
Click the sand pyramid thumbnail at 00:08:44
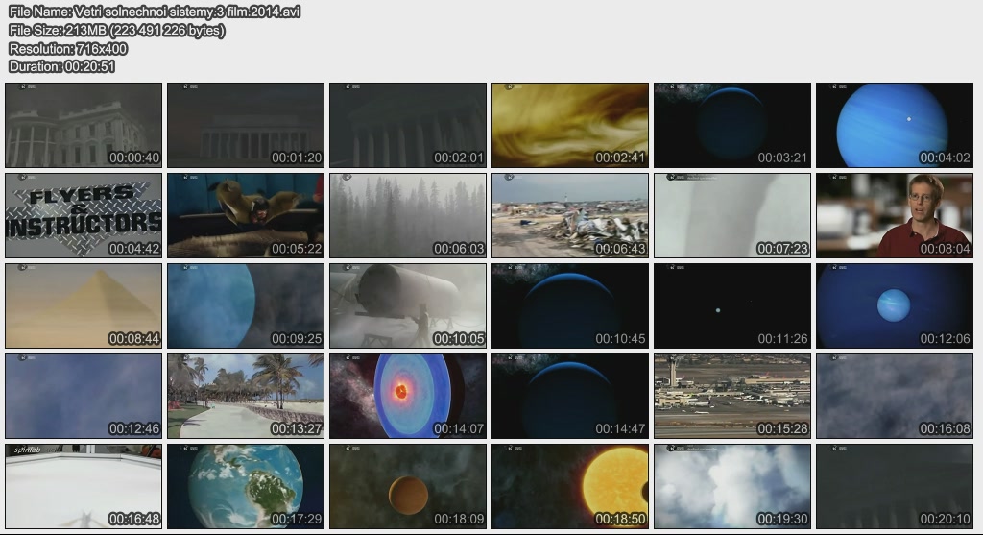(84, 305)
